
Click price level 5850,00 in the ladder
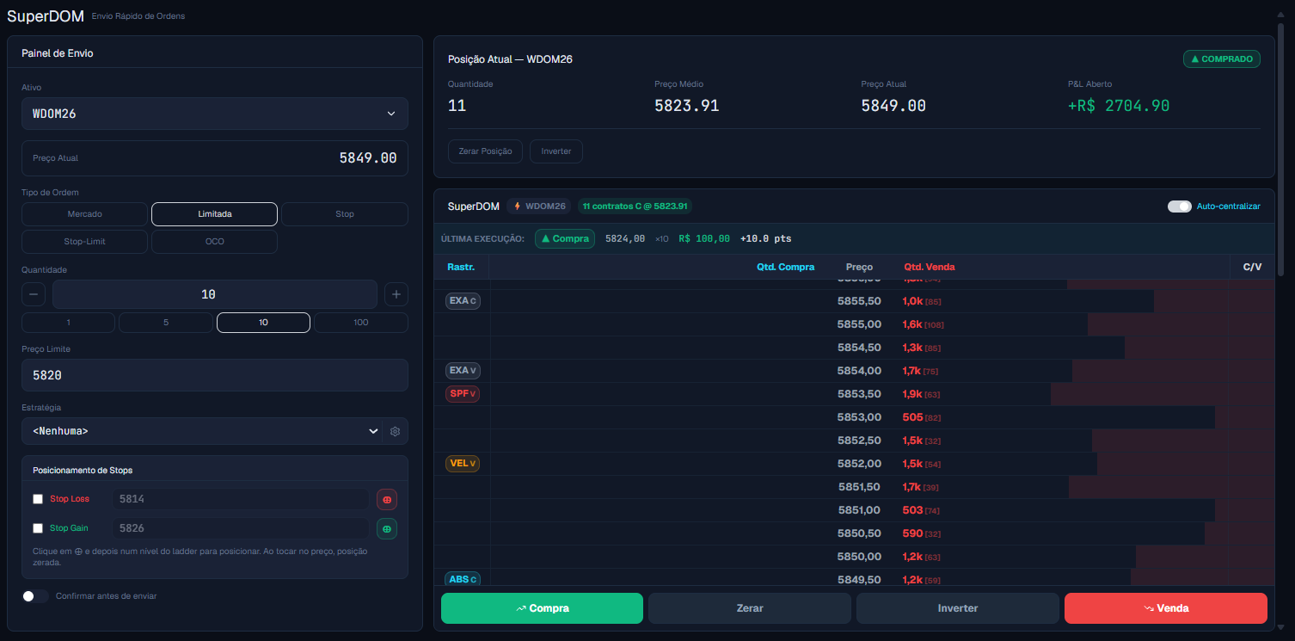coord(859,557)
